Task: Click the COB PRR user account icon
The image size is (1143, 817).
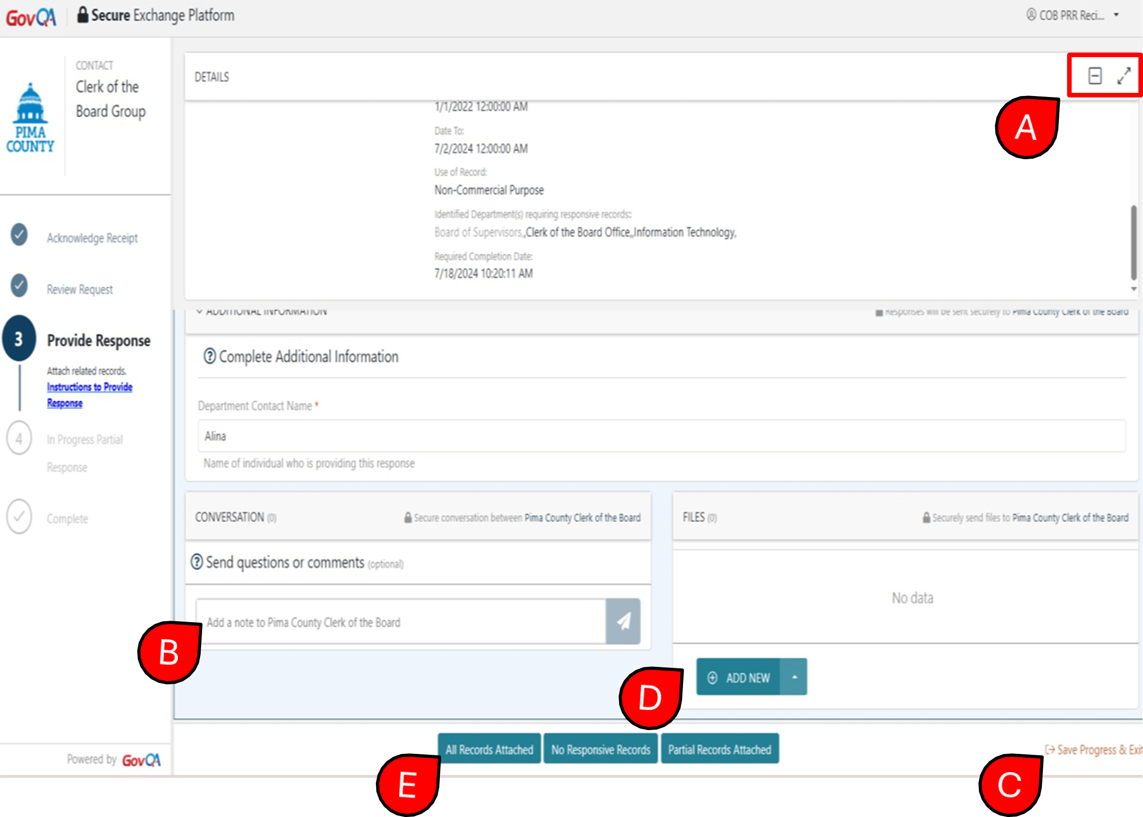Action: (x=1031, y=15)
